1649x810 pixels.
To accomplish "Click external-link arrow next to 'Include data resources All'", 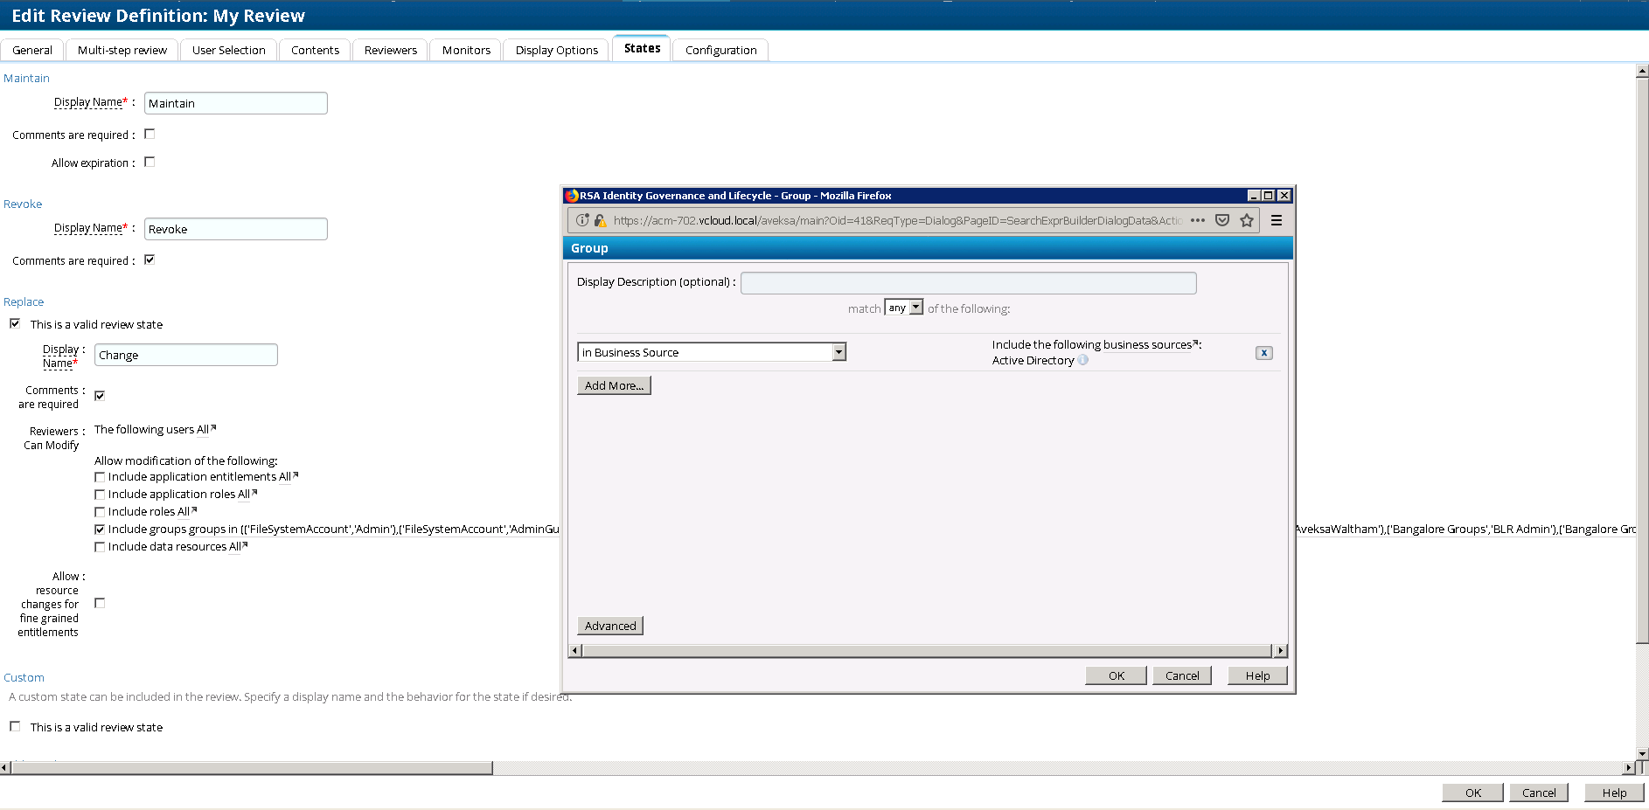I will coord(245,543).
